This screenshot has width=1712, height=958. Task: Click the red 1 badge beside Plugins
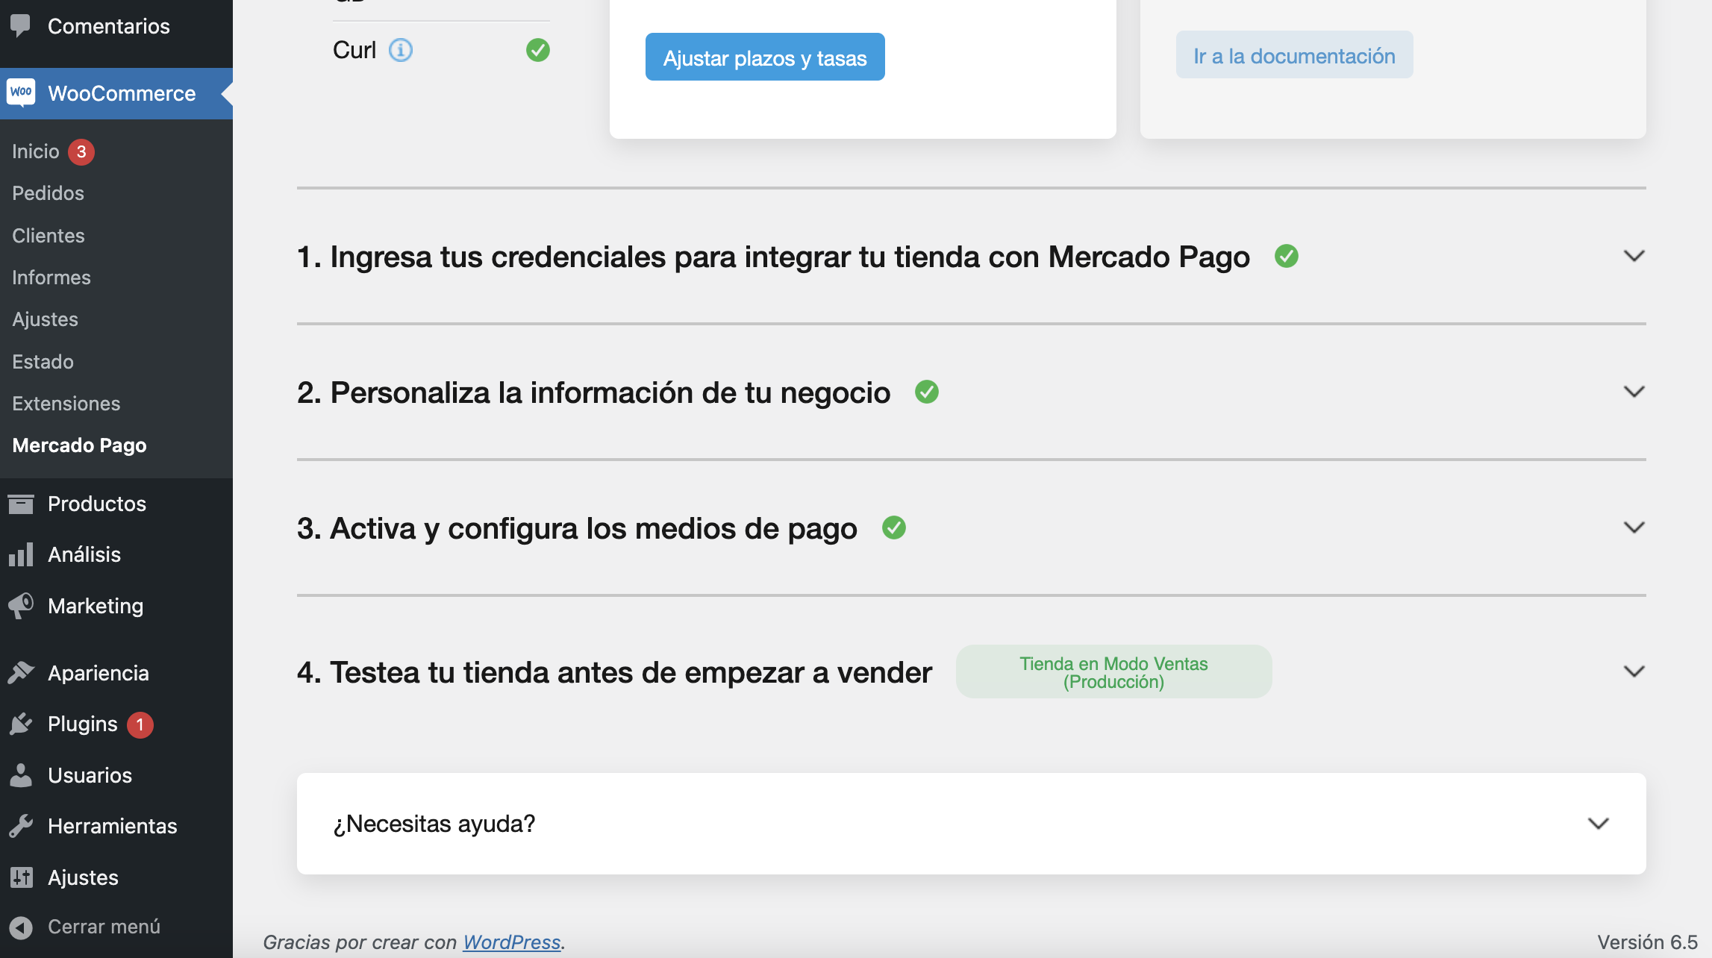click(x=140, y=724)
